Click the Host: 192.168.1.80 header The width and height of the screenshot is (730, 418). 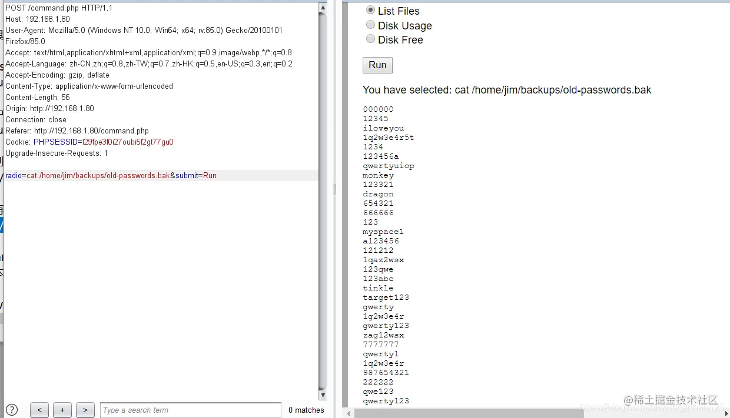point(38,19)
